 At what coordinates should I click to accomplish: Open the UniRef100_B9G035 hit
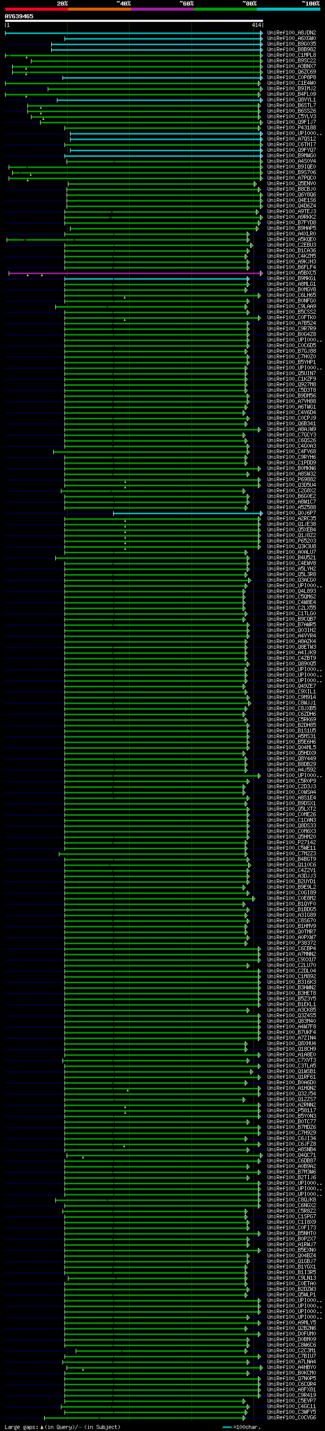[291, 44]
